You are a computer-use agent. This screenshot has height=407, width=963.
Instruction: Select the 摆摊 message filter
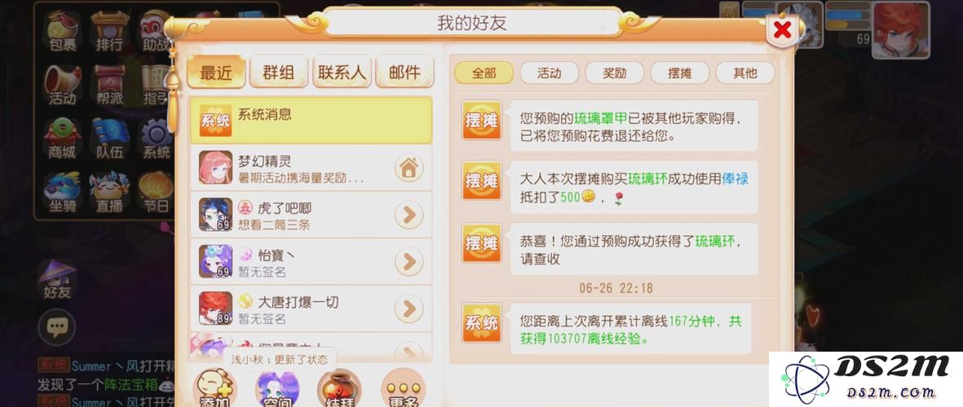(679, 73)
